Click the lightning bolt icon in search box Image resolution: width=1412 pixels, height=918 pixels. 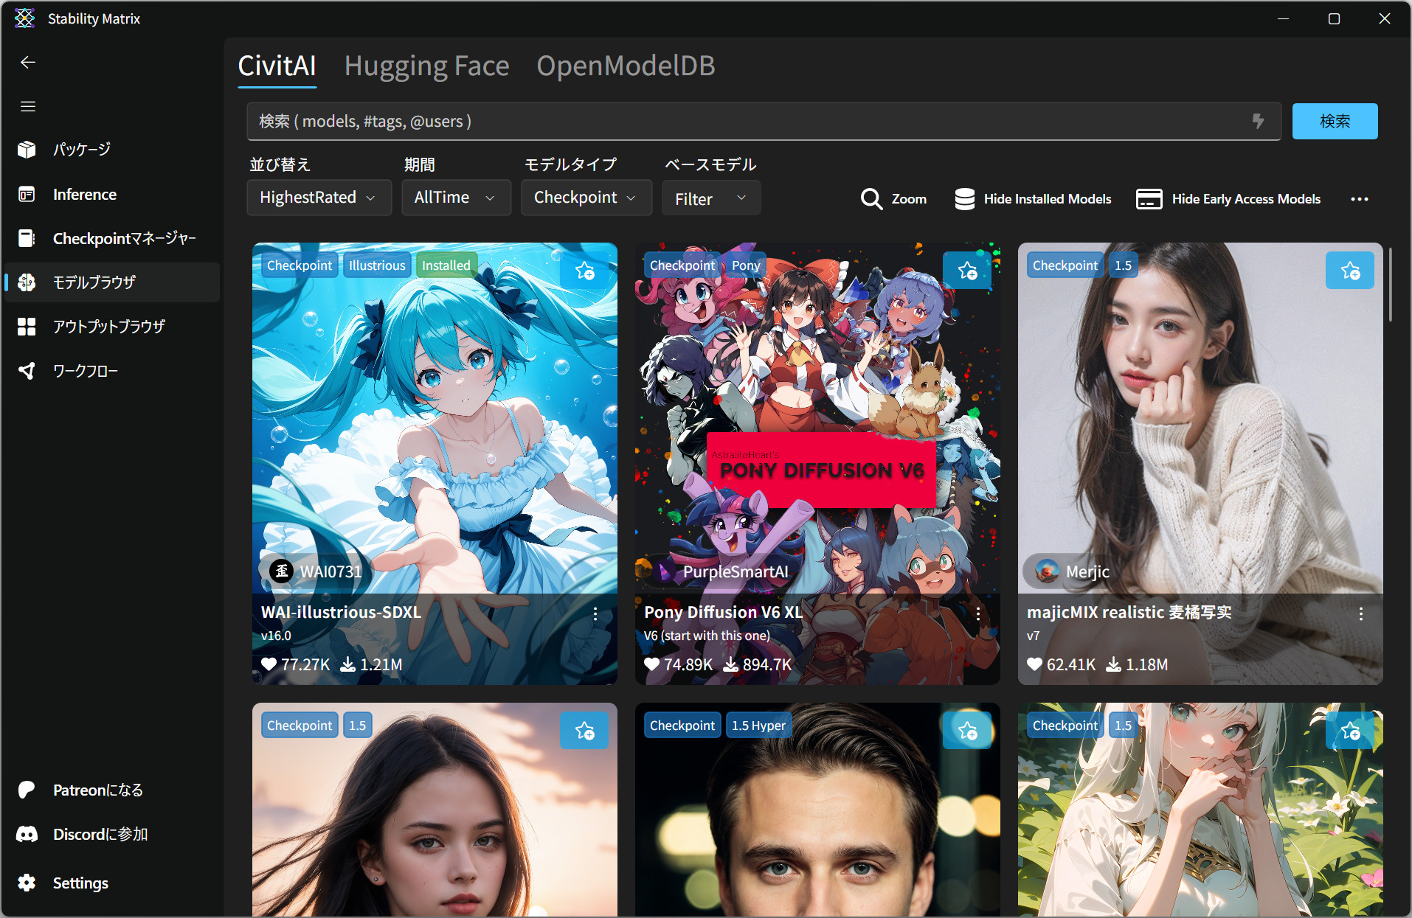coord(1259,121)
